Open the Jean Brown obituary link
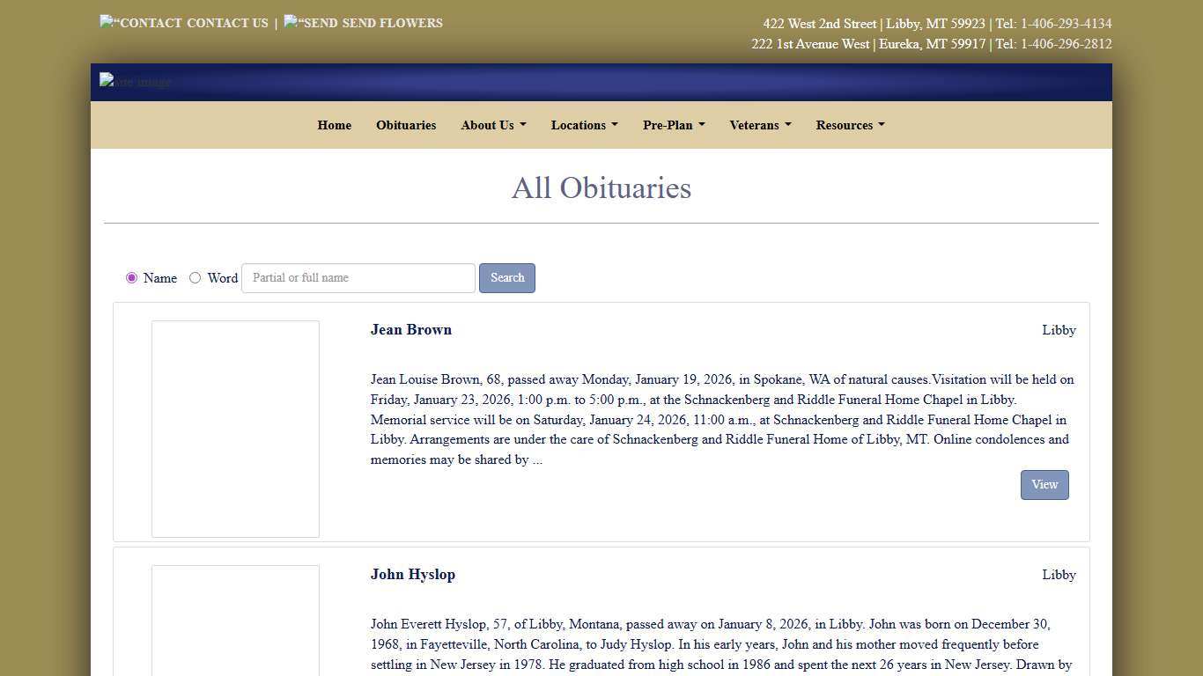Screen dimensions: 1203x676 click(x=410, y=329)
